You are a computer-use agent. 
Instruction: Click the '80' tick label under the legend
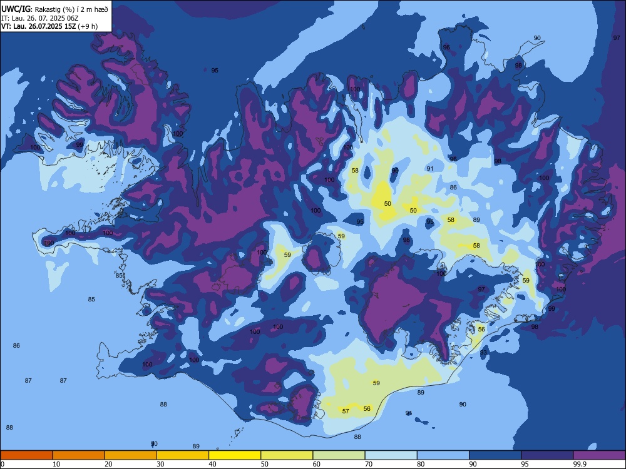click(421, 464)
